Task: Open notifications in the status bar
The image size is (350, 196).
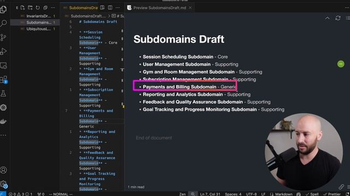Action: (347, 194)
